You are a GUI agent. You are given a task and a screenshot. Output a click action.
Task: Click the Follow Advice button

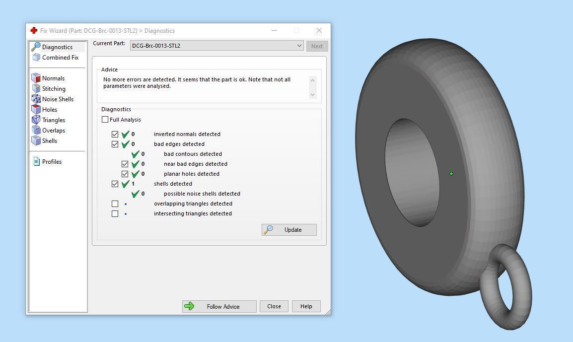coord(219,306)
